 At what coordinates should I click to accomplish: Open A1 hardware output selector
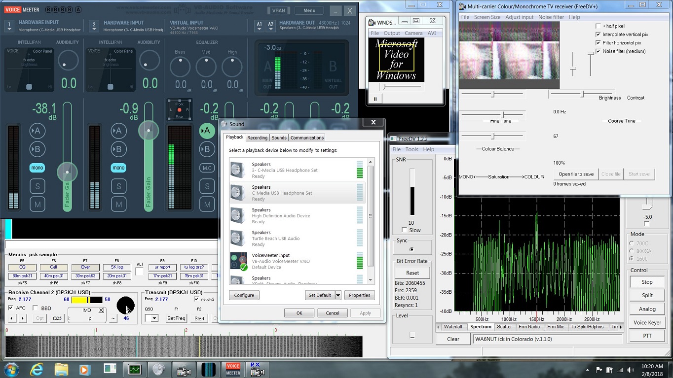pos(260,25)
